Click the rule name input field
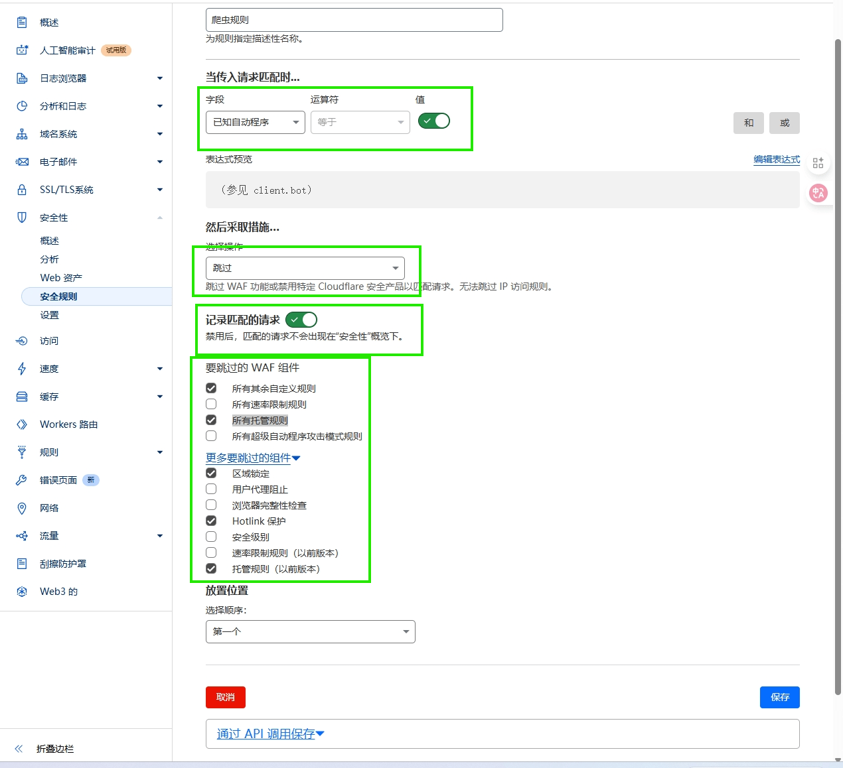Viewport: 843px width, 768px height. coord(354,20)
